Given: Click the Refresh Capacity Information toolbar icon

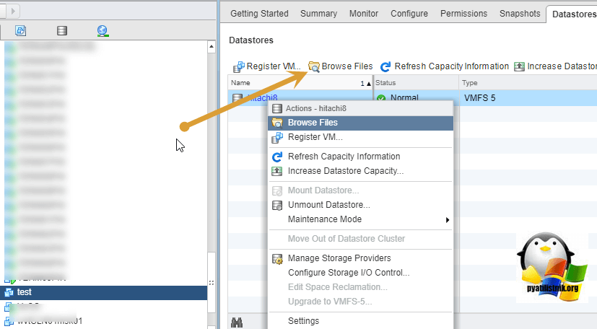Looking at the screenshot, I should click(x=385, y=66).
